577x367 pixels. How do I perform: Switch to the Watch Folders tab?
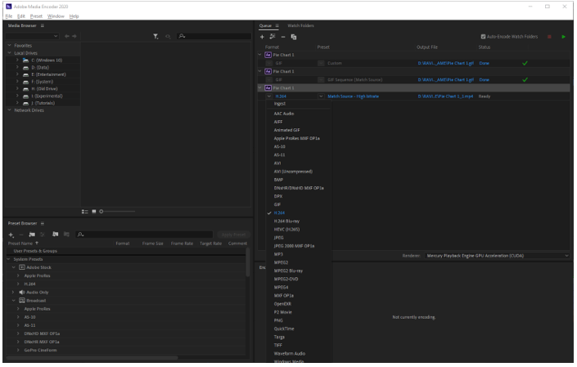point(300,25)
